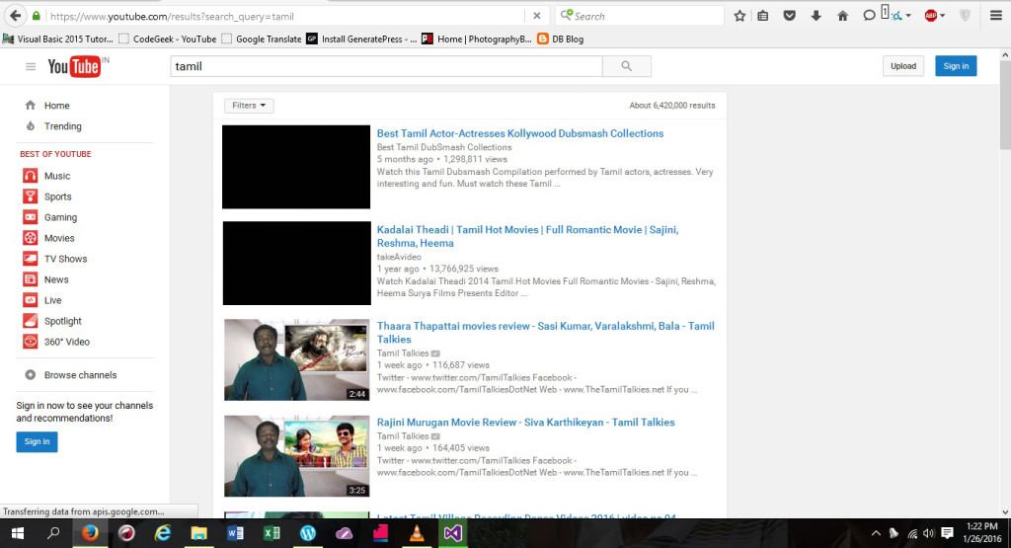1011x548 pixels.
Task: Click the Firefox bookmark star icon
Action: 739,16
